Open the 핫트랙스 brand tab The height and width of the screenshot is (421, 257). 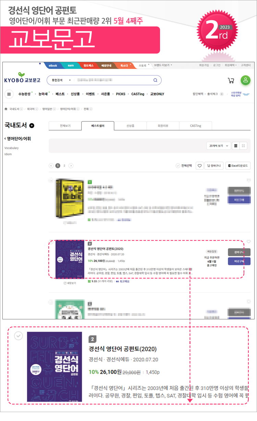pyautogui.click(x=88, y=65)
